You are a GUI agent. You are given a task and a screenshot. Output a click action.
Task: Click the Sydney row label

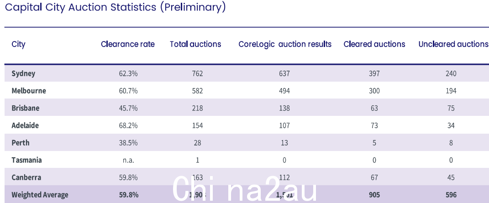23,74
